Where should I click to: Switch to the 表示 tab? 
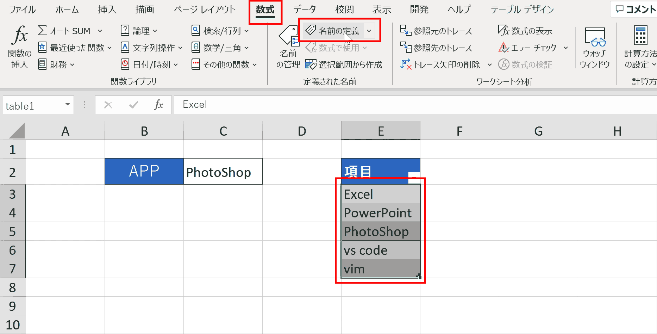pyautogui.click(x=382, y=10)
